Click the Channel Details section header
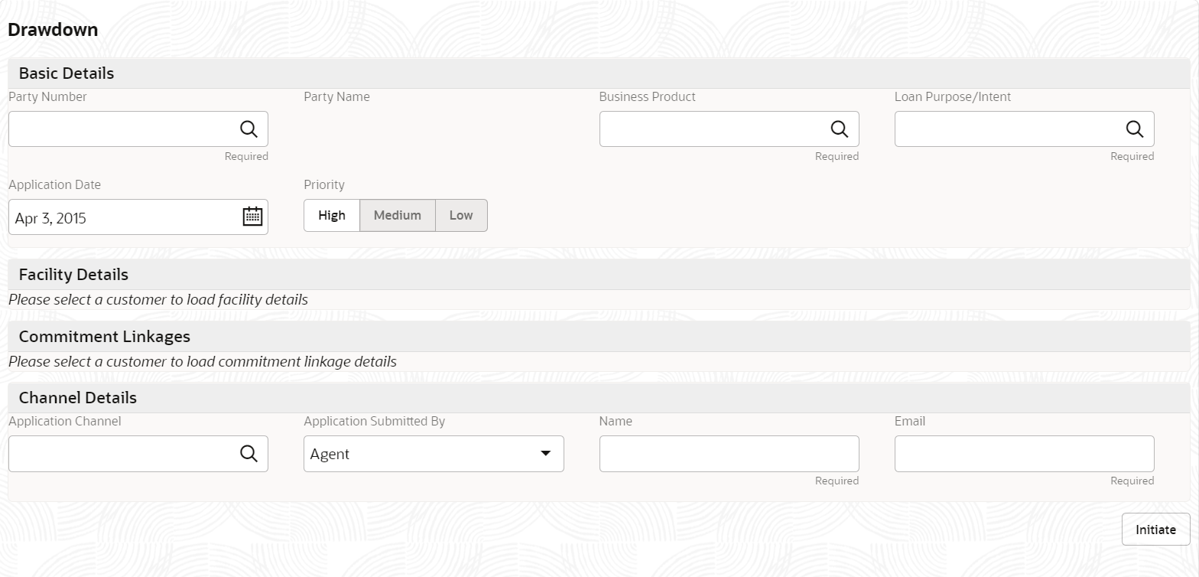1199x577 pixels. (x=599, y=398)
